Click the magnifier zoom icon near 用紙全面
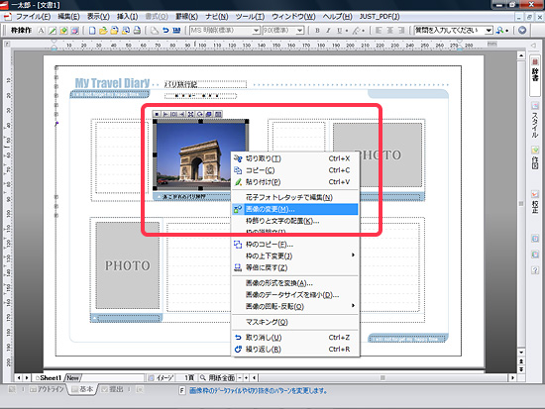The image size is (545, 409). (202, 377)
